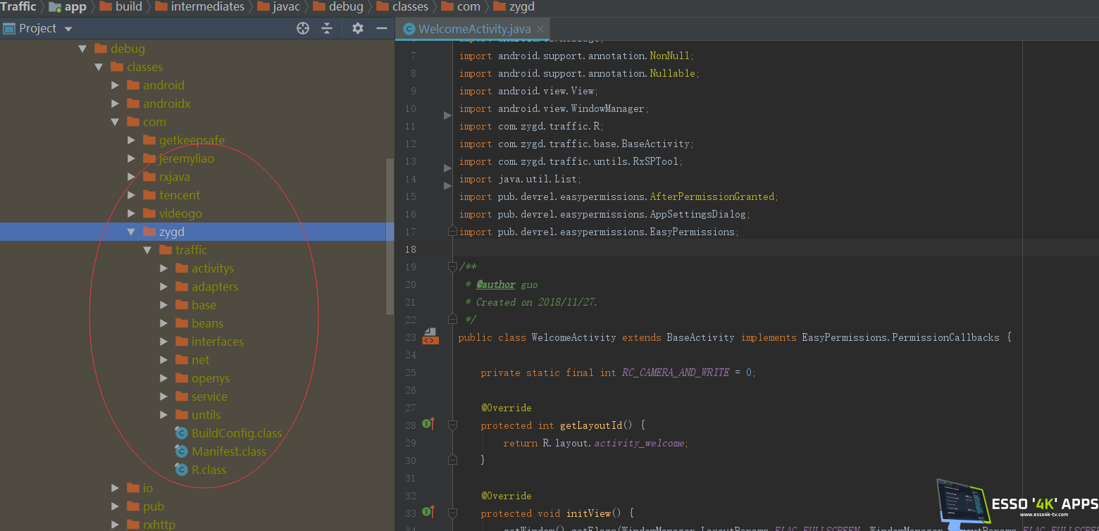This screenshot has width=1099, height=531.
Task: Open the Project view dropdown
Action: coord(68,29)
